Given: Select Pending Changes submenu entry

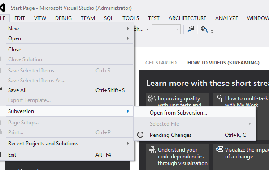Looking at the screenshot, I should coord(195,135).
